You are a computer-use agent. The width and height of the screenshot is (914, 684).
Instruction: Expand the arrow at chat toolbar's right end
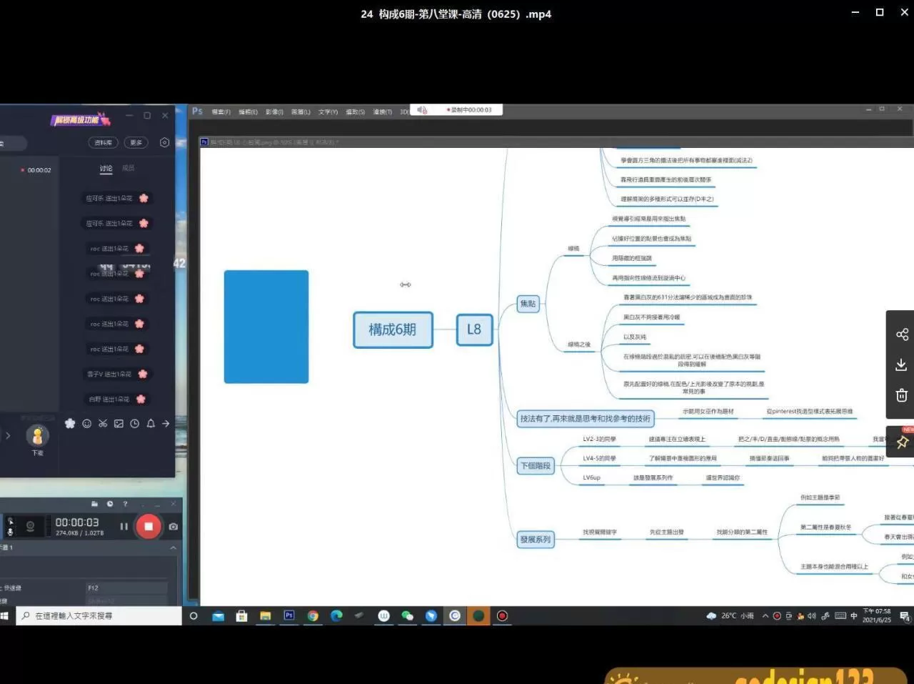point(166,424)
